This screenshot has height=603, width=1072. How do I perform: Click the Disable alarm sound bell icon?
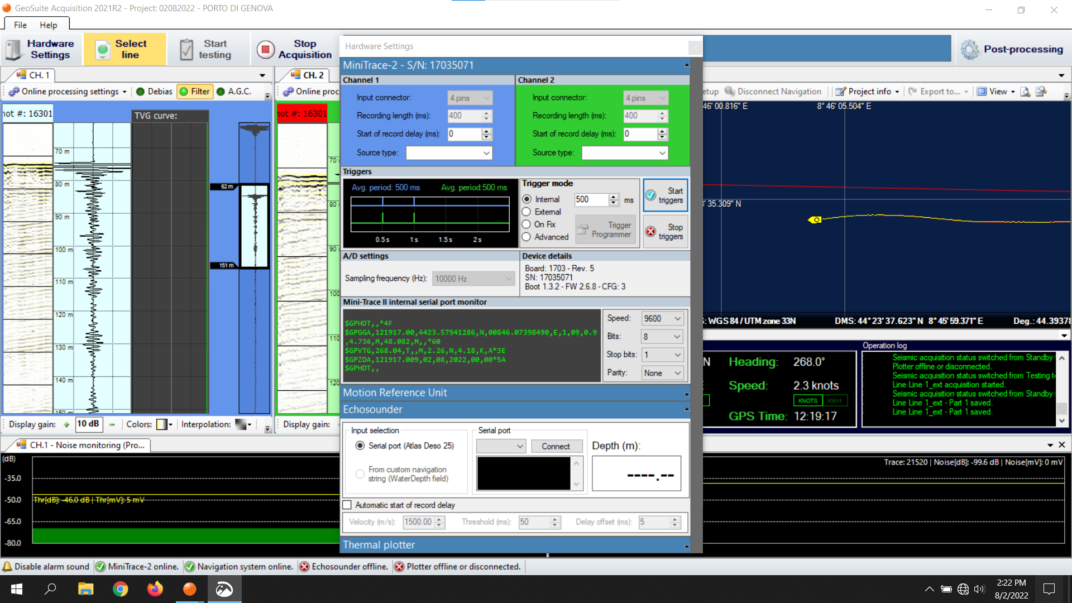click(x=7, y=567)
